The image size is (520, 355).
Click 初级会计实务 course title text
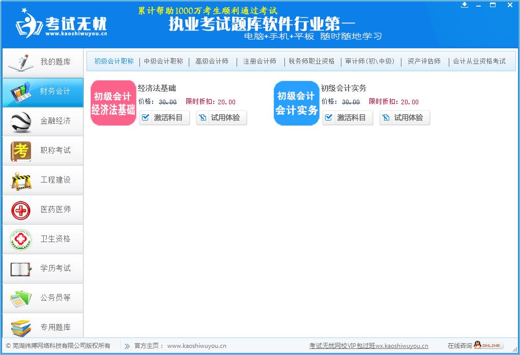pos(343,88)
